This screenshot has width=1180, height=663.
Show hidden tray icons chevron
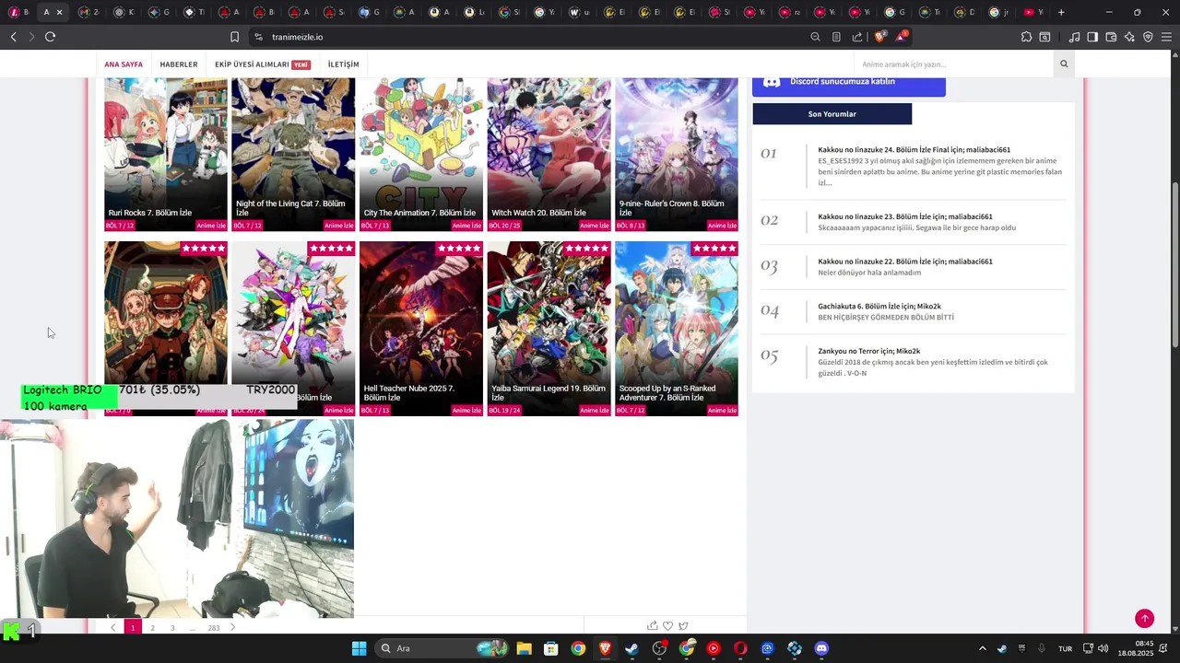(982, 648)
